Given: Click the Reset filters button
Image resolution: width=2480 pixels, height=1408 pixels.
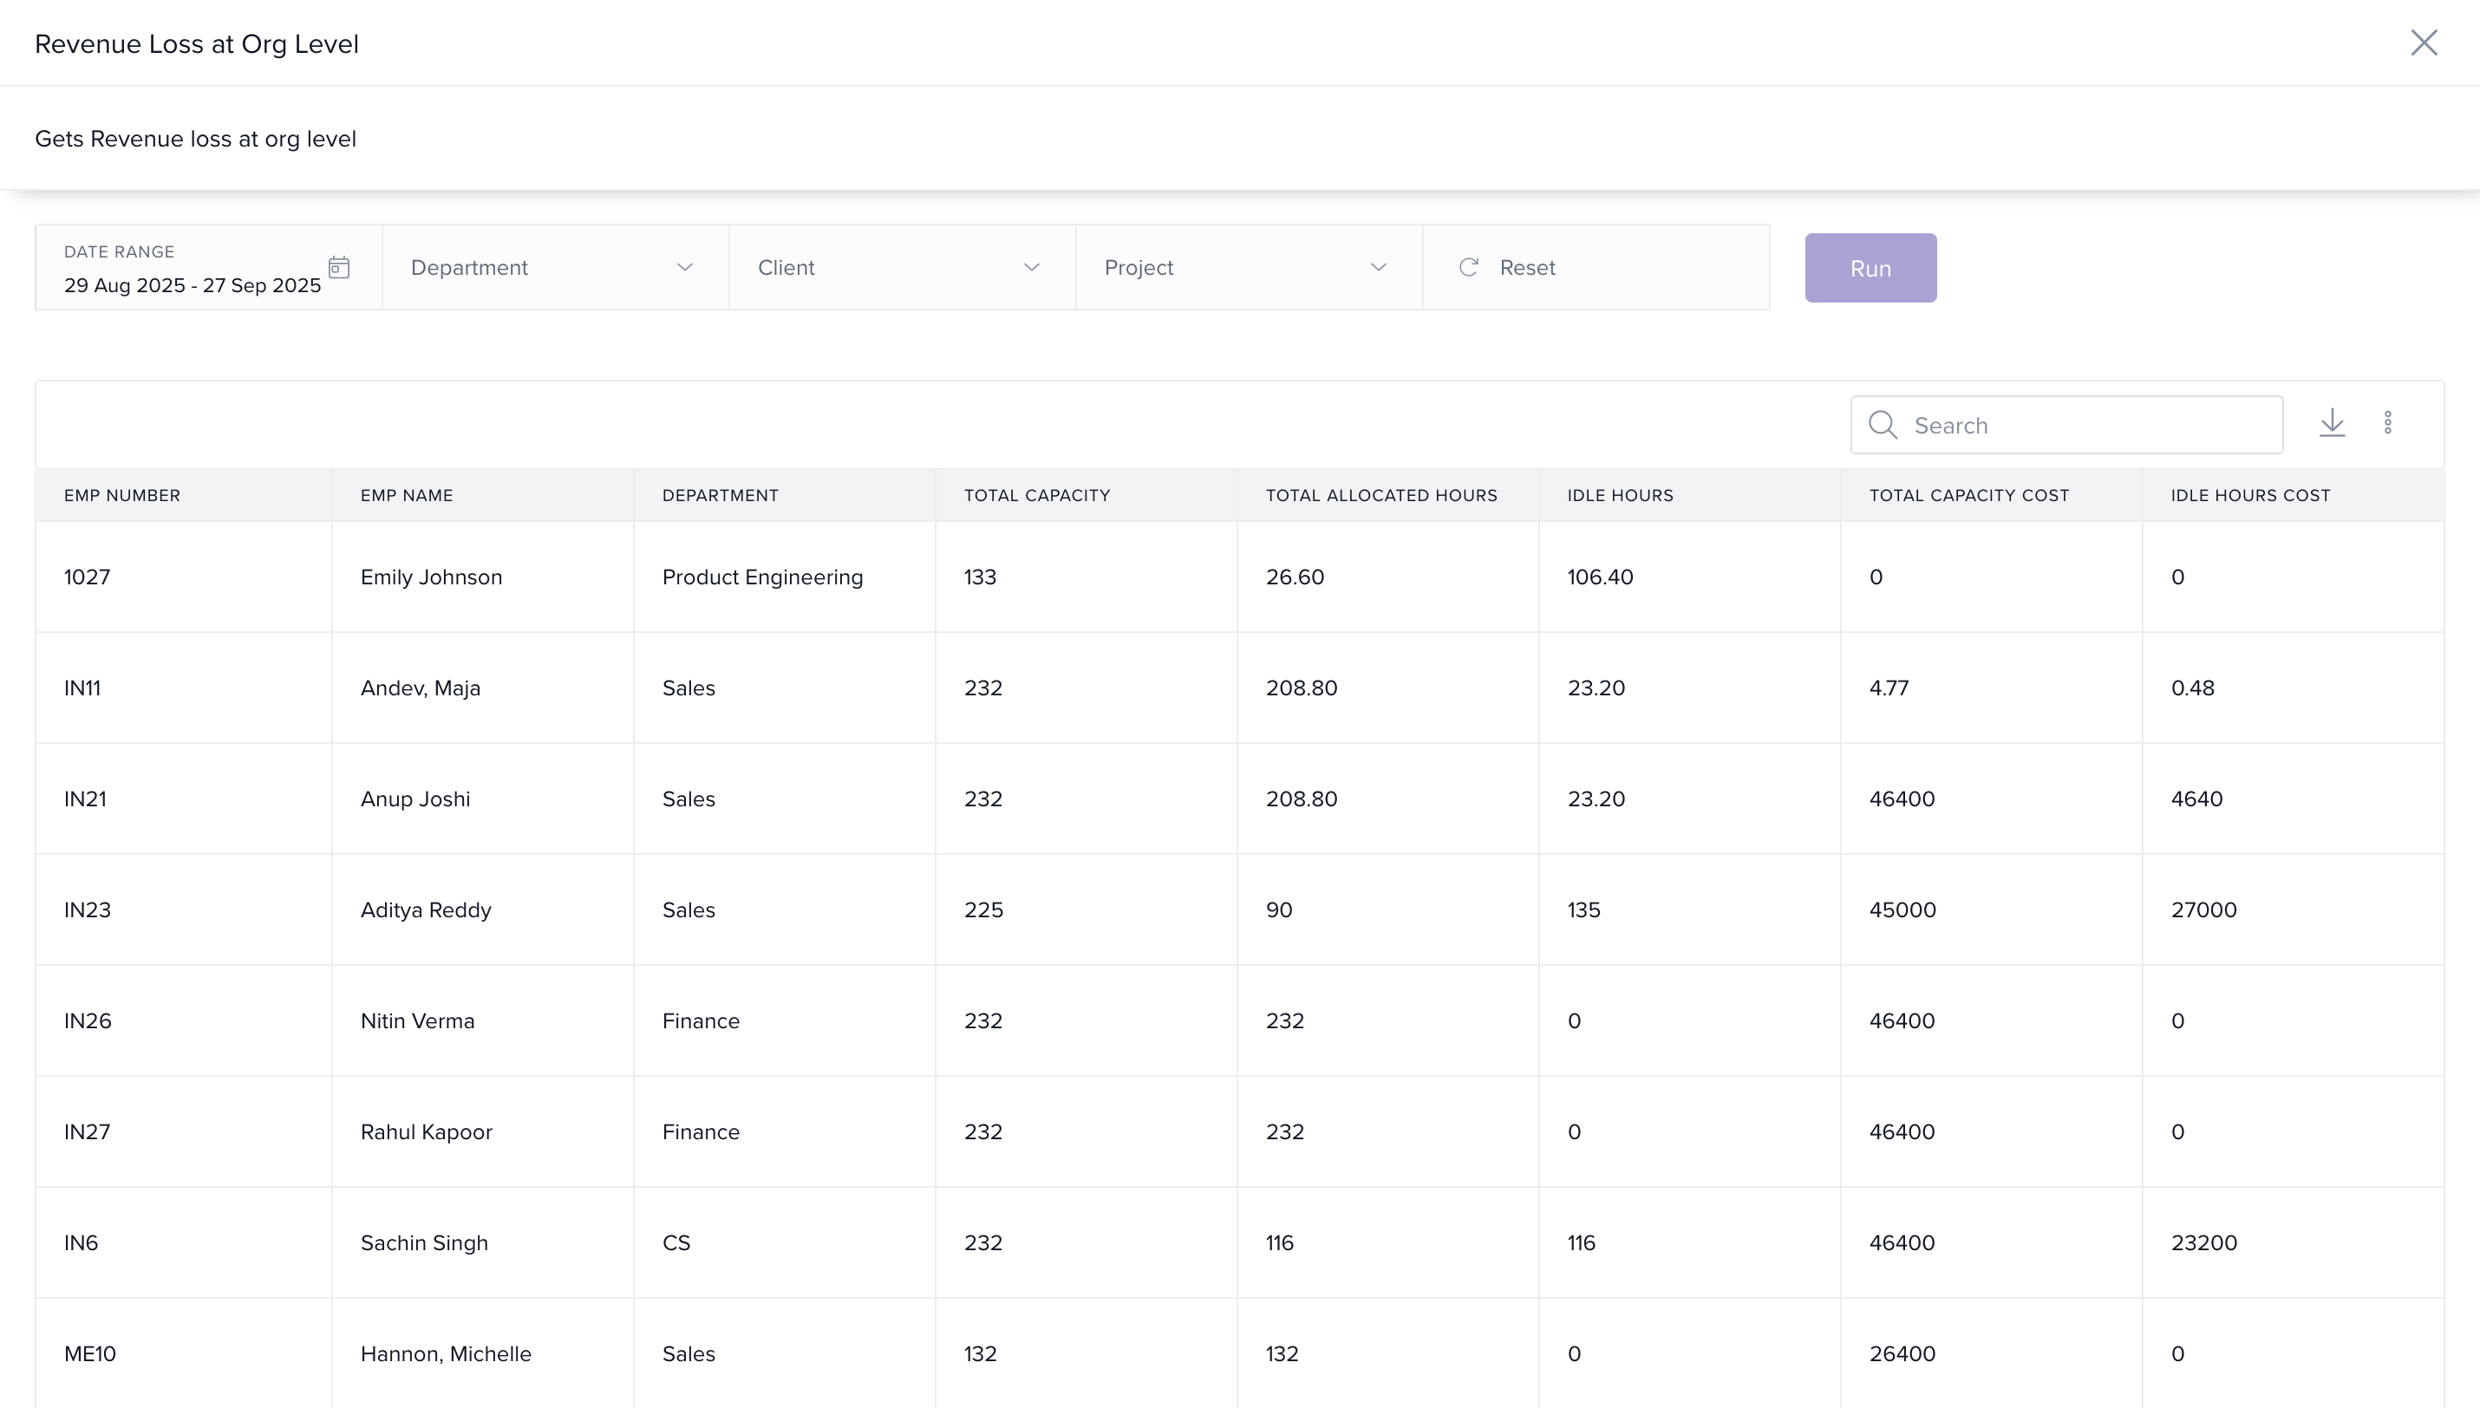Looking at the screenshot, I should [1527, 267].
